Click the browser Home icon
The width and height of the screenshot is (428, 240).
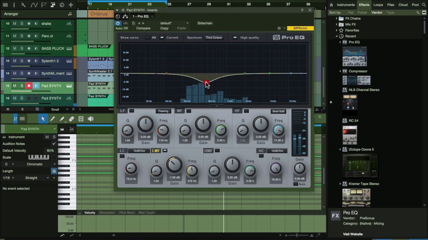click(331, 5)
